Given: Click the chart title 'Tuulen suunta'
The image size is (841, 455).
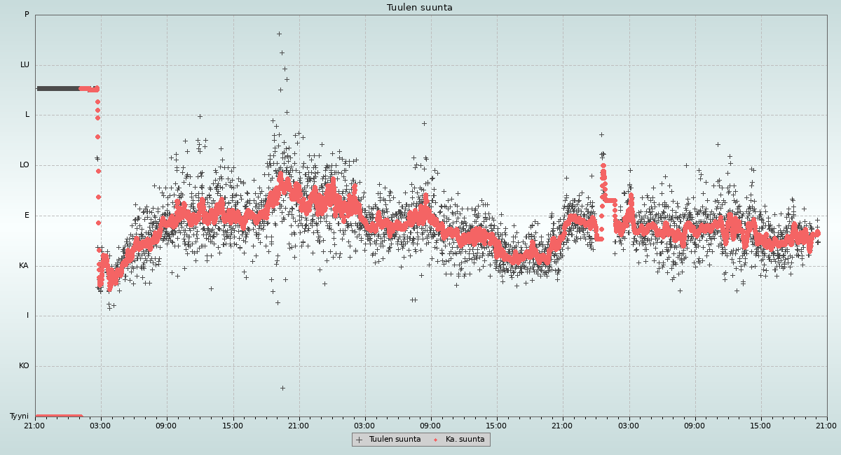Looking at the screenshot, I should [x=420, y=8].
